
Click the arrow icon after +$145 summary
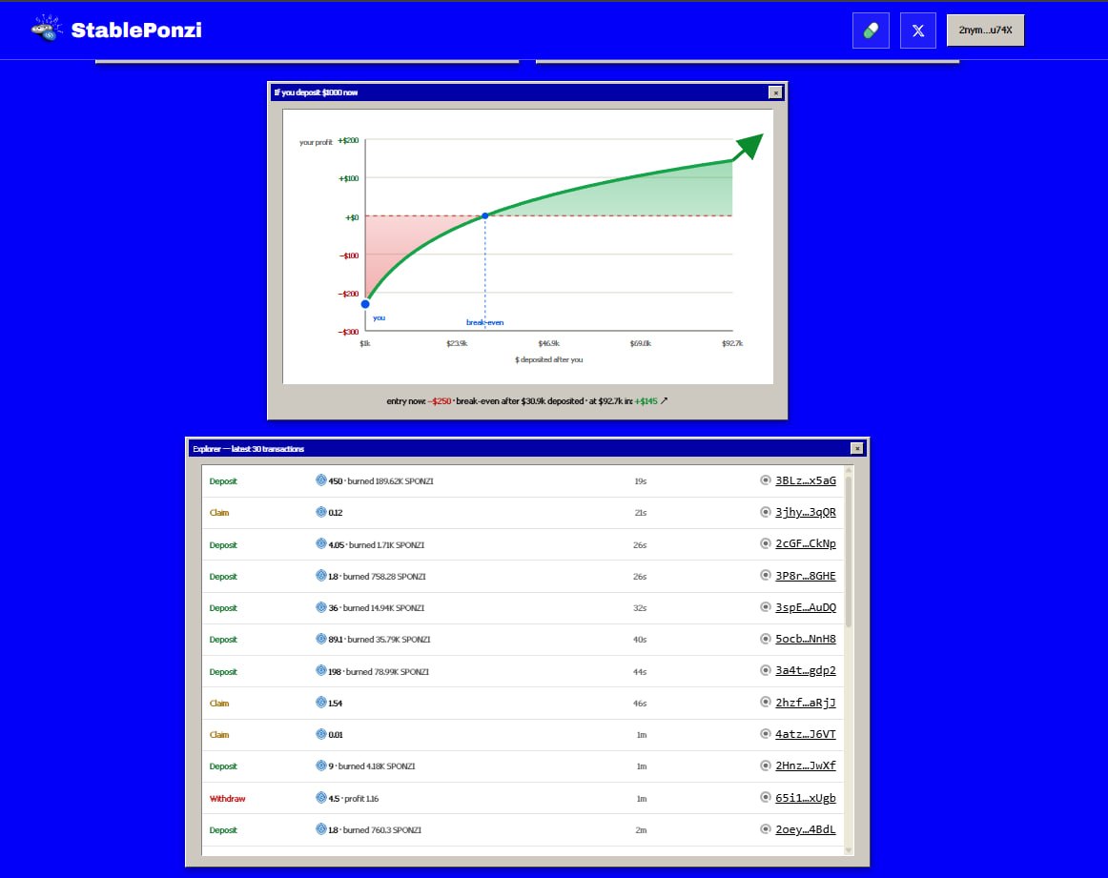pyautogui.click(x=664, y=400)
